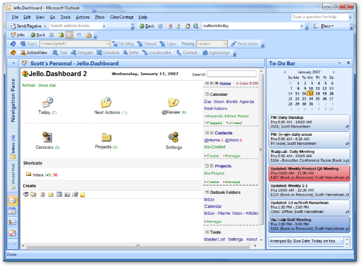The height and width of the screenshot is (266, 361).
Task: Click the Schedule toolbar button
Action: [x=108, y=53]
